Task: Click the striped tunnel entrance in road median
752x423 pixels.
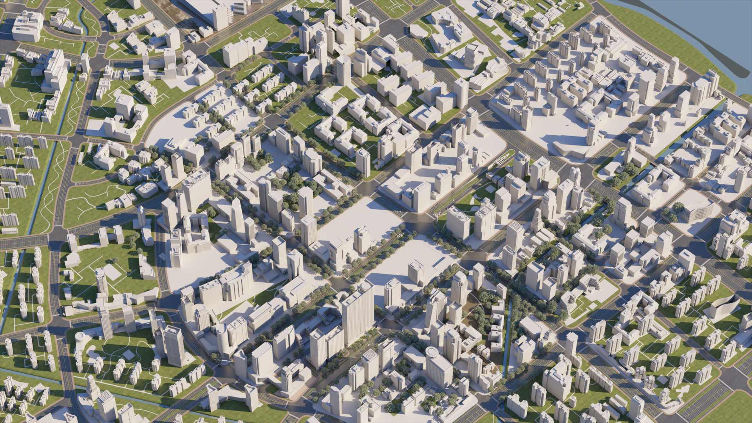Action: [502, 159]
